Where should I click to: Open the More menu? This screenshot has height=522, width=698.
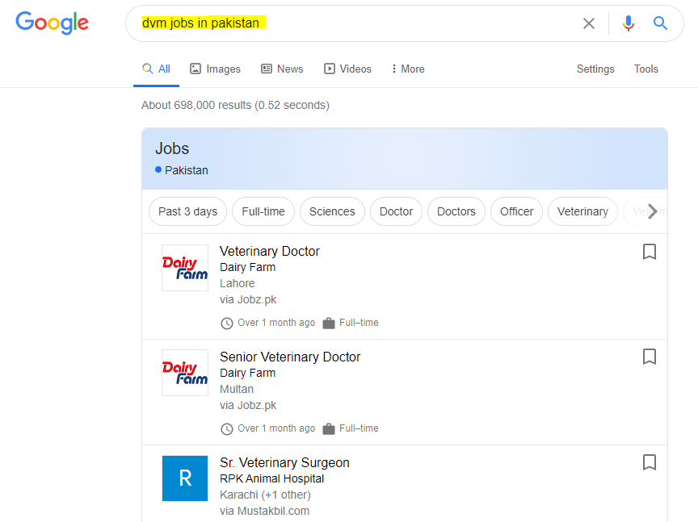pos(408,69)
